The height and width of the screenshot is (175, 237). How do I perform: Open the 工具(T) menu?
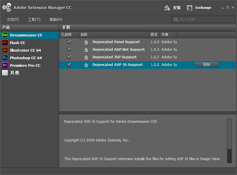[x=34, y=20]
